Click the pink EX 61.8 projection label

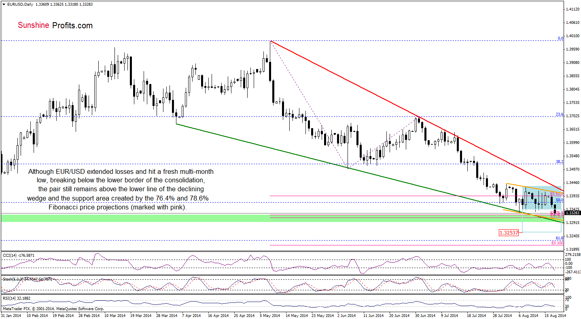point(557,194)
